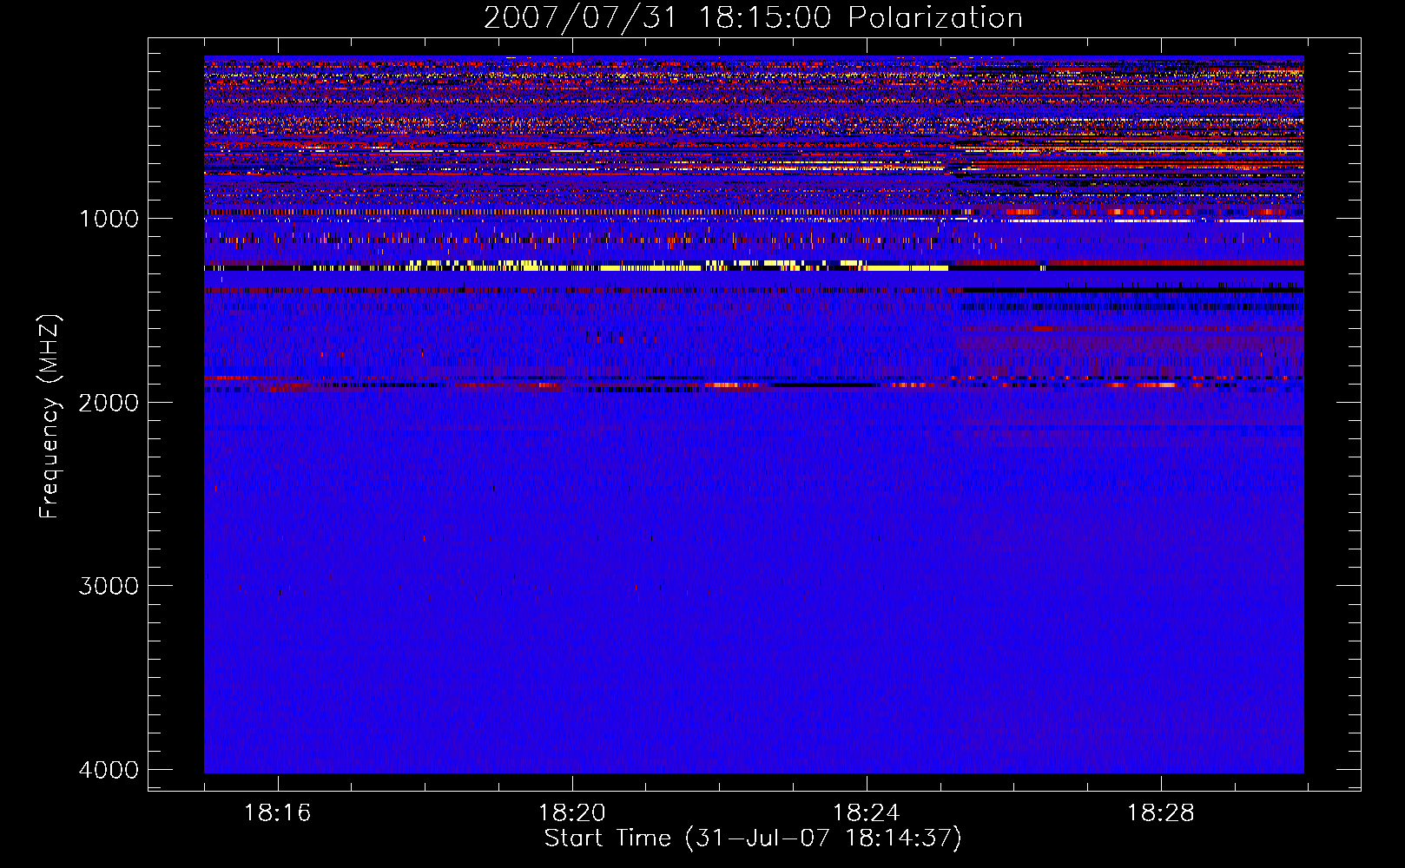
Task: Click the 4000 frequency tick label
Action: 109,769
